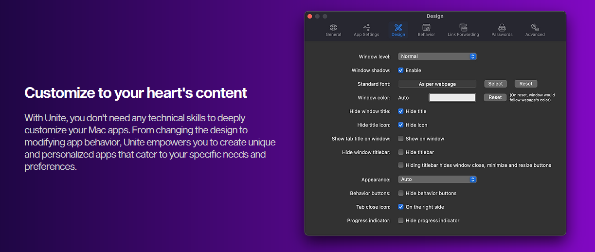Click the Tab close icon label

(373, 207)
